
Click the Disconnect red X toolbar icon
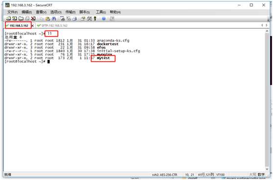33,19
